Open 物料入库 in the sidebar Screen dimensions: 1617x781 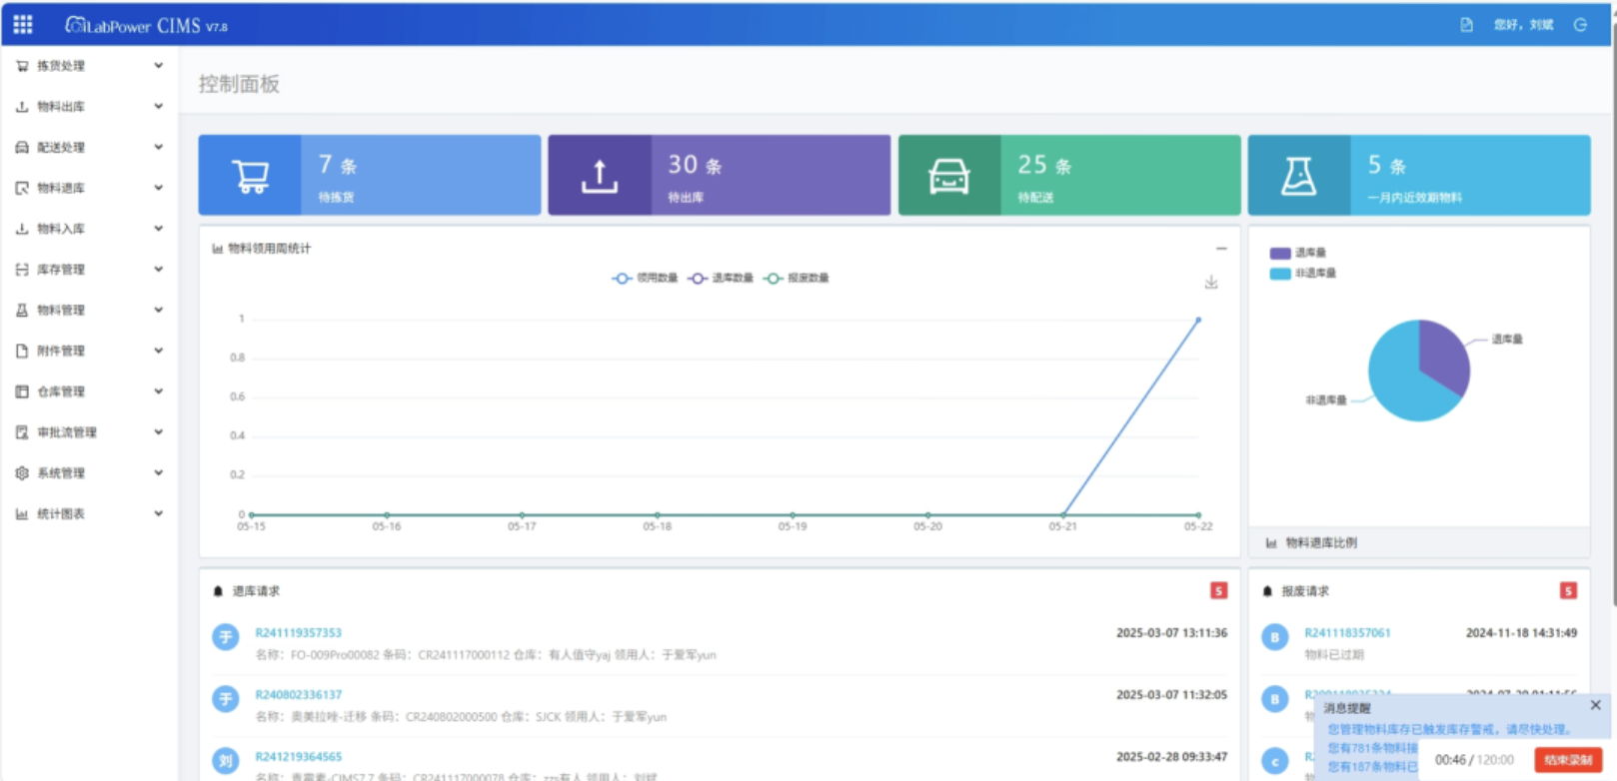(89, 229)
